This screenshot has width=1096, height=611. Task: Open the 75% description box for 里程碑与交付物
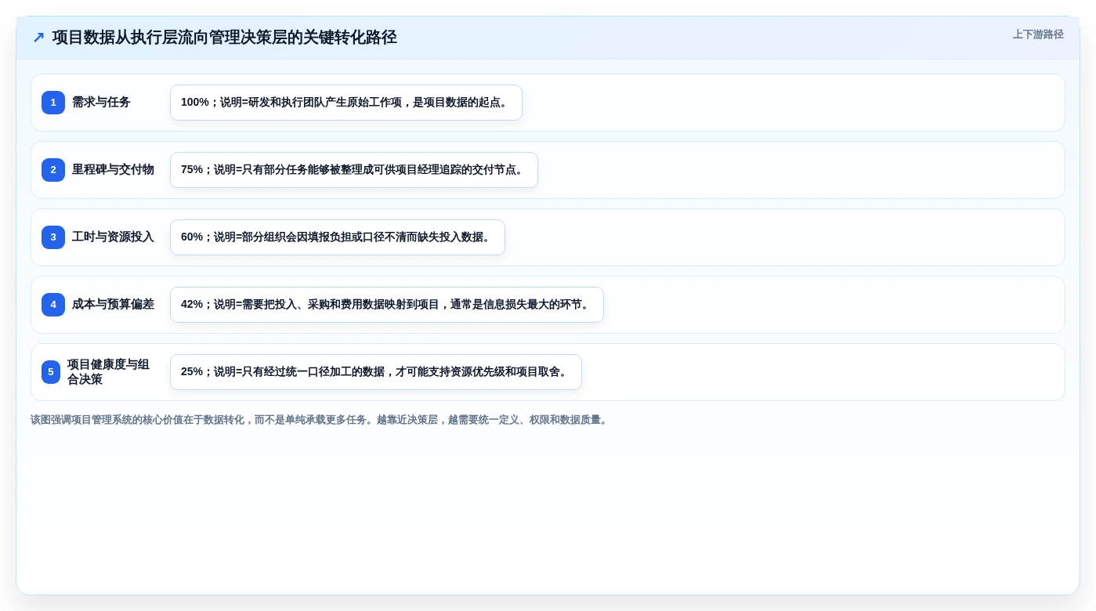(x=354, y=170)
